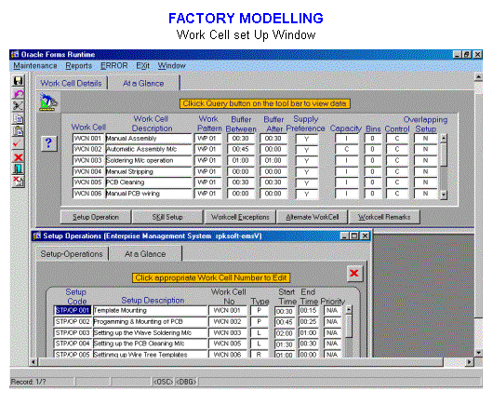Click the Capacity field C for WCN 002
The height and width of the screenshot is (418, 493).
[x=346, y=149]
